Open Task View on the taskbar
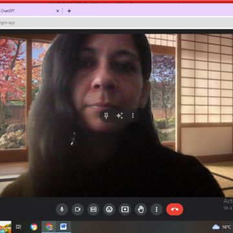 [19, 227]
